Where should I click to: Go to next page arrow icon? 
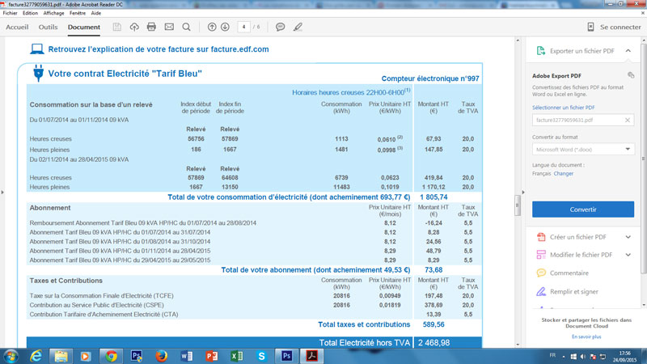225,27
